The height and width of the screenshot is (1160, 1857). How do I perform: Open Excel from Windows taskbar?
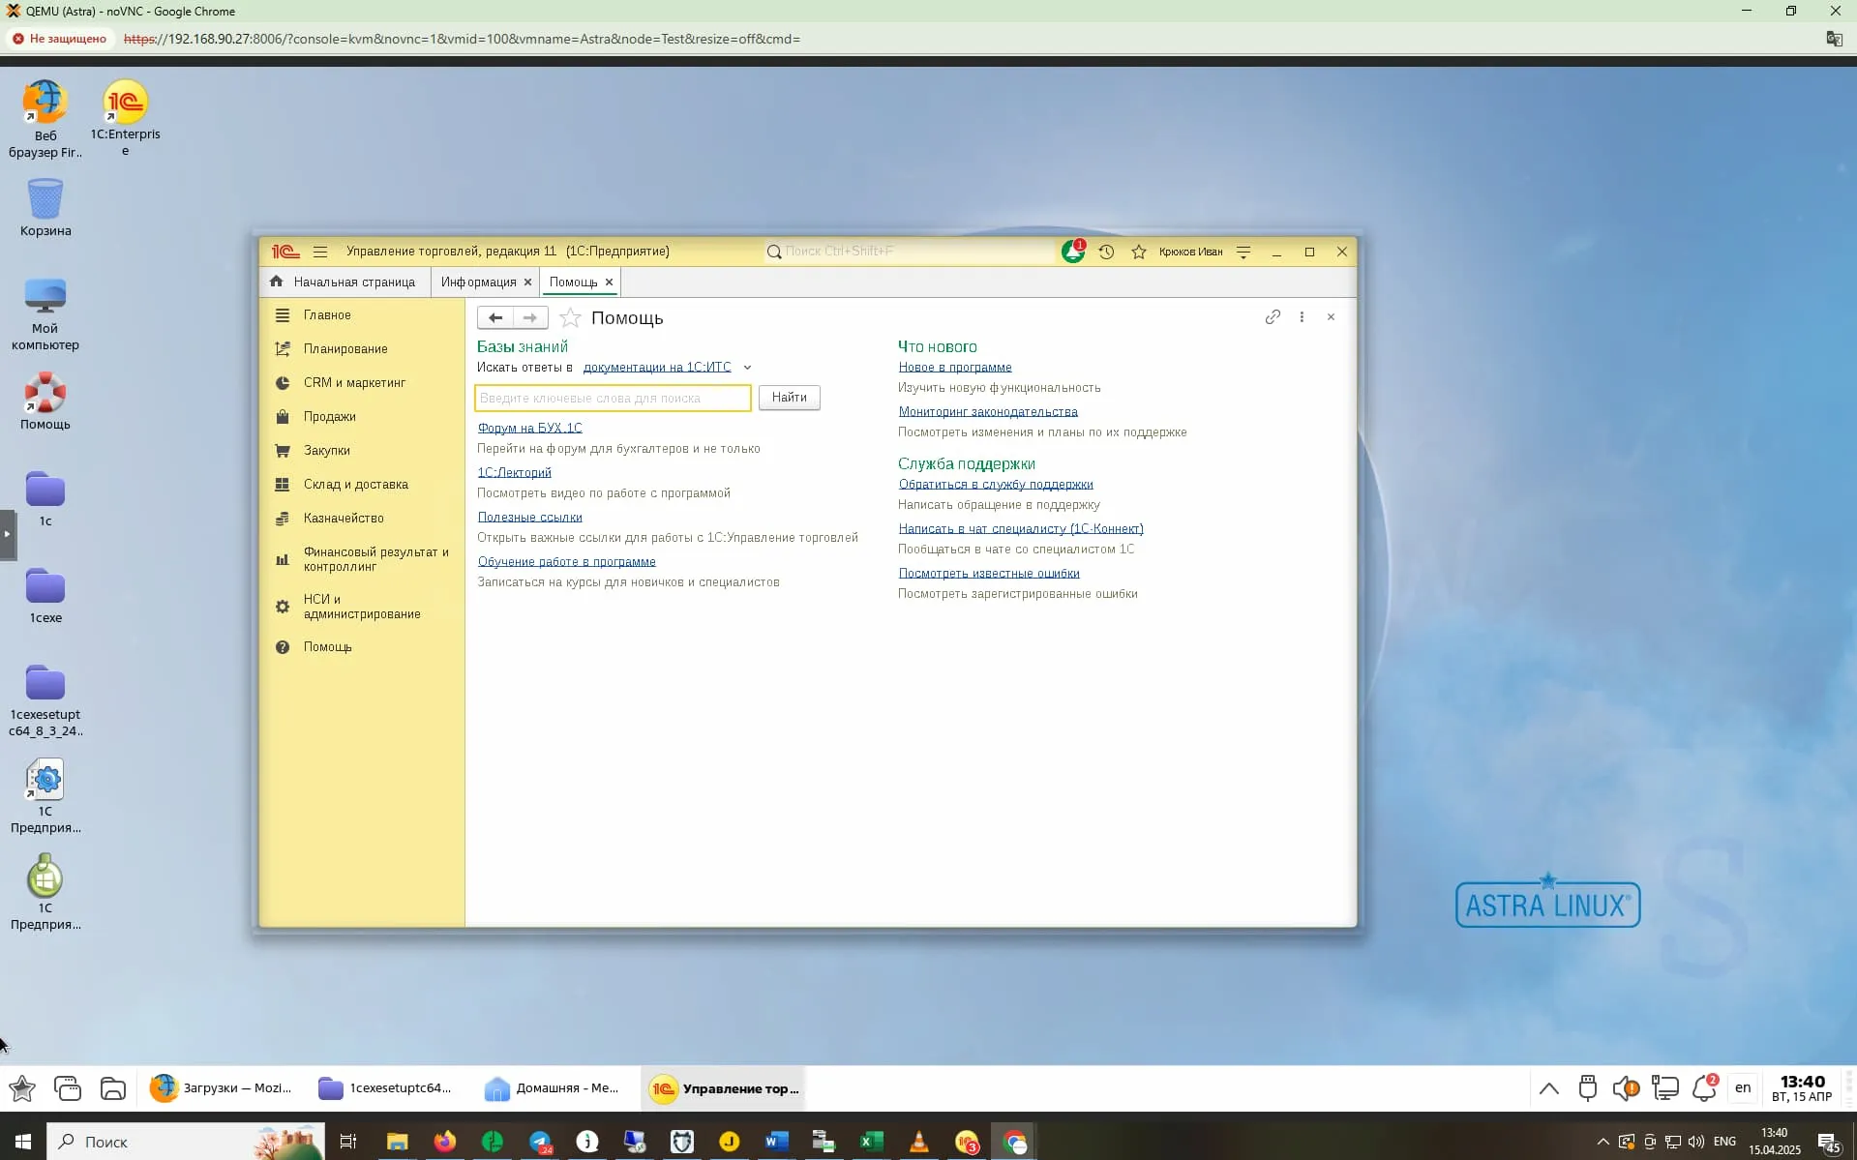tap(871, 1142)
